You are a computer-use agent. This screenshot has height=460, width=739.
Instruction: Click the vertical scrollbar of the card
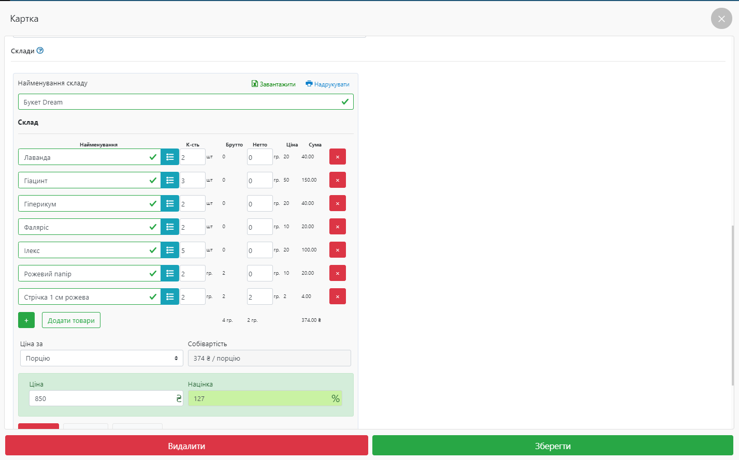(732, 305)
